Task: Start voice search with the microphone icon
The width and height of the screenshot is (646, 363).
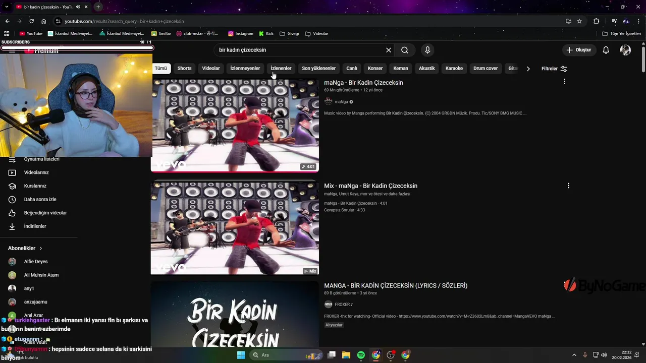Action: point(427,50)
